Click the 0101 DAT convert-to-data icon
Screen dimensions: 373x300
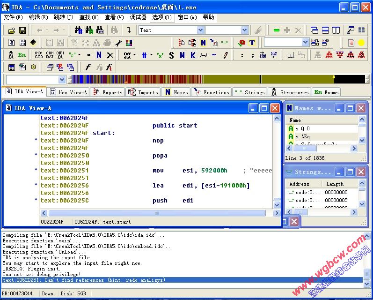50,55
